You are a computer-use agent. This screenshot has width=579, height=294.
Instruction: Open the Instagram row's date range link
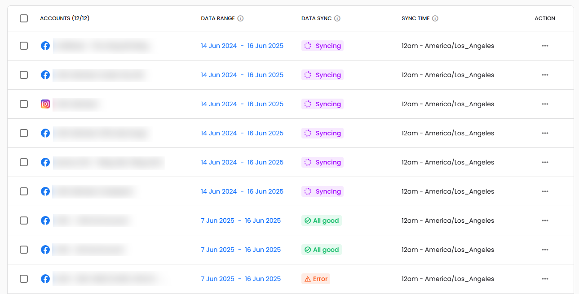coord(242,104)
